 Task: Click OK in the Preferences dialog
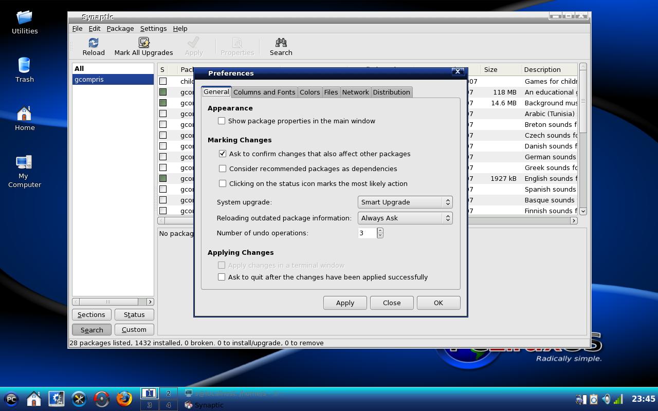(x=438, y=303)
